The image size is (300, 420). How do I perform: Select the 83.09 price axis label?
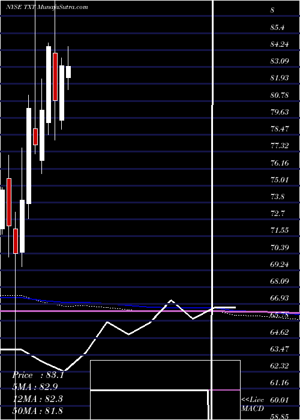[280, 61]
